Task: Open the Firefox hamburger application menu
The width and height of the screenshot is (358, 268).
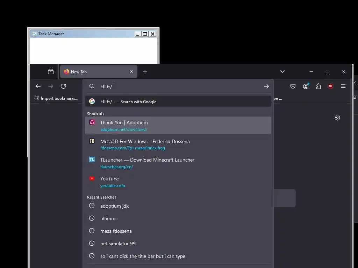Action: click(x=343, y=86)
